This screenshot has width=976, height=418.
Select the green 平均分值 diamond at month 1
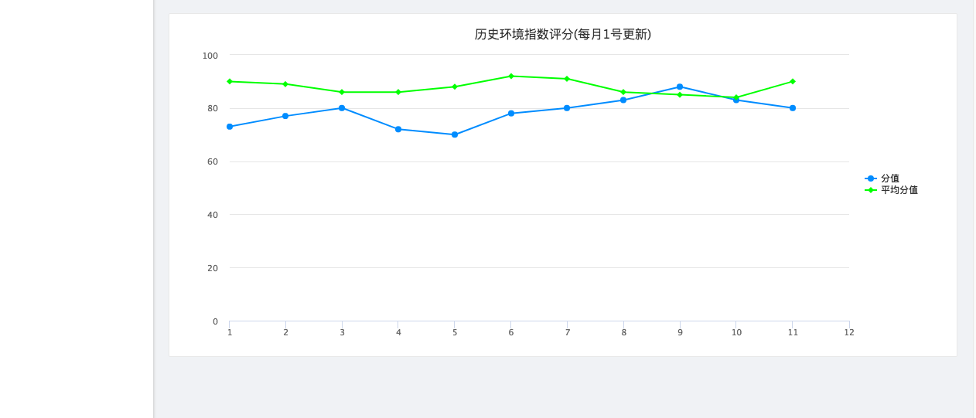pyautogui.click(x=230, y=81)
